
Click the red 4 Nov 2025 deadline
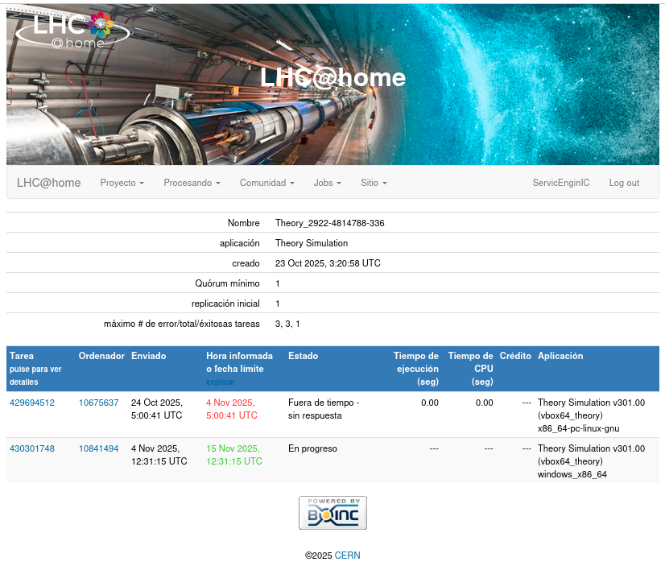point(231,409)
